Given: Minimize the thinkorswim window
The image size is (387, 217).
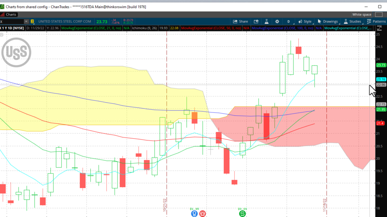Looking at the screenshot, I should (366, 7).
